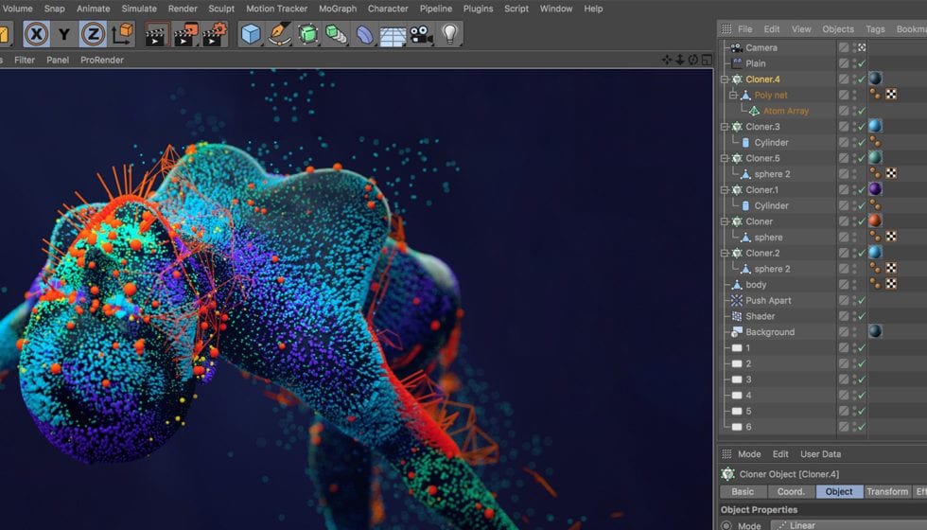Add a Camera object from toolbar

coord(422,34)
